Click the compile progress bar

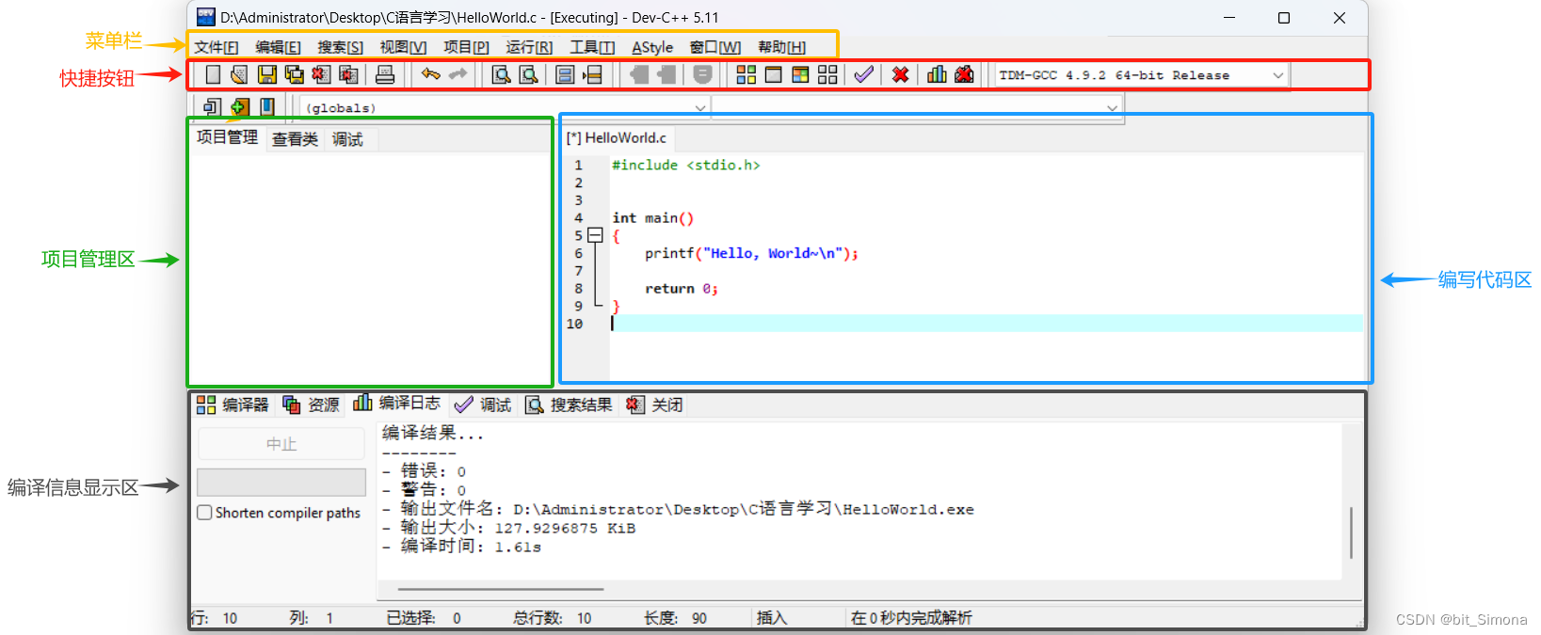[281, 483]
